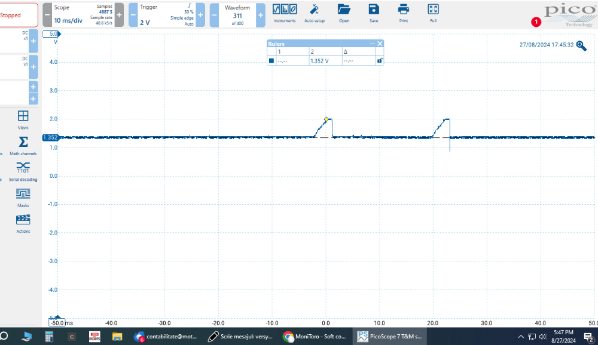
Task: Open the Instruments panel
Action: click(x=285, y=12)
